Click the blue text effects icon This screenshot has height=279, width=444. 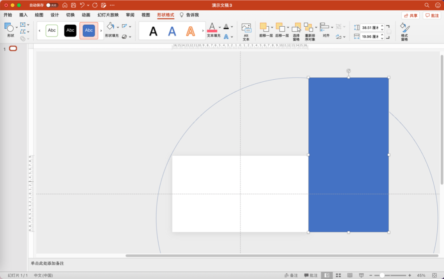click(226, 37)
